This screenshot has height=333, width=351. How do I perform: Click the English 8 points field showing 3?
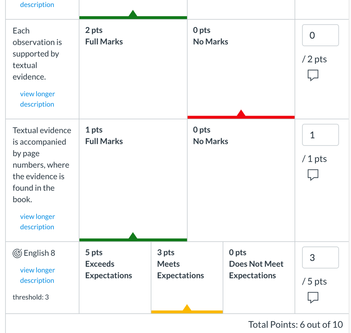point(320,258)
